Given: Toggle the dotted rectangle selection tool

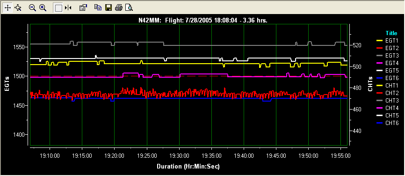Looking at the screenshot, I should point(58,8).
